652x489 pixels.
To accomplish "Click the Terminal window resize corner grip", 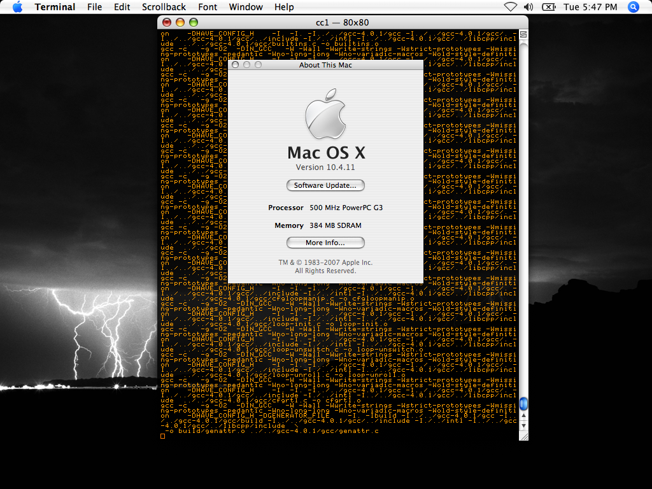I will (524, 436).
